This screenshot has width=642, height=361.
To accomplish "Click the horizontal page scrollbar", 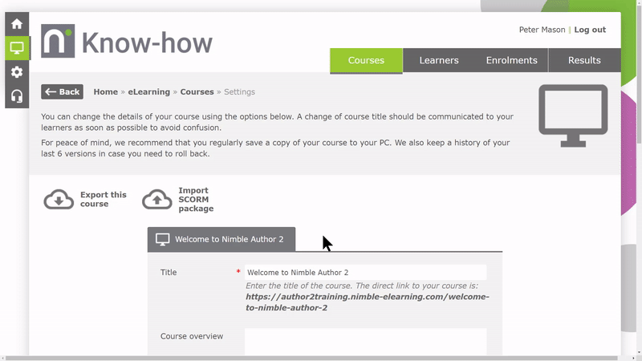I will pyautogui.click(x=311, y=358).
